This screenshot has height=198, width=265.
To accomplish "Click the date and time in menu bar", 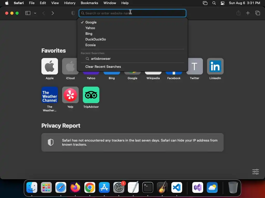I will [x=244, y=3].
